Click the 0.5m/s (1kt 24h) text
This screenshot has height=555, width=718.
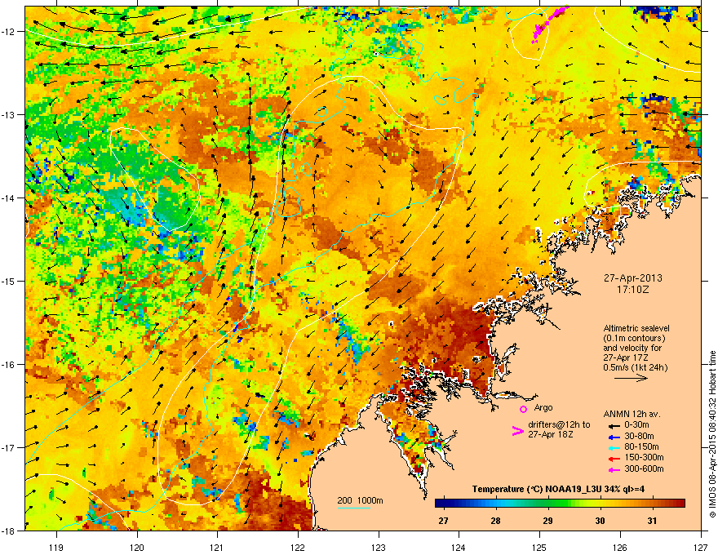point(635,368)
